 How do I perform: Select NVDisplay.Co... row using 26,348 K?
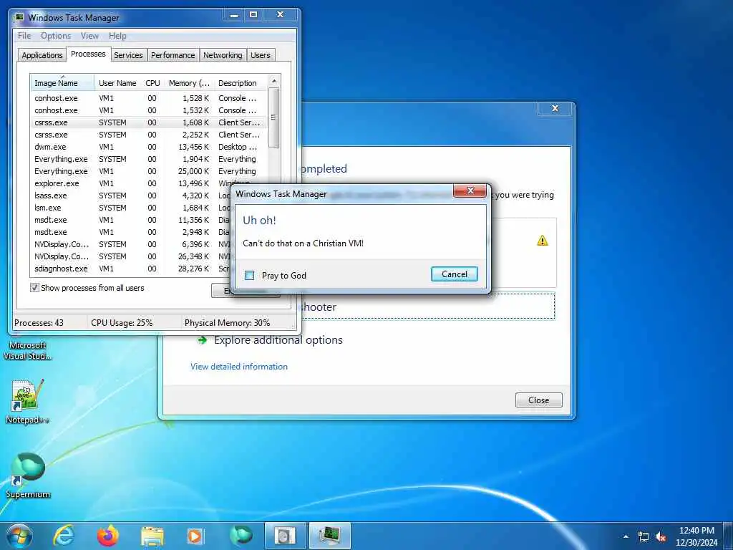tap(131, 256)
